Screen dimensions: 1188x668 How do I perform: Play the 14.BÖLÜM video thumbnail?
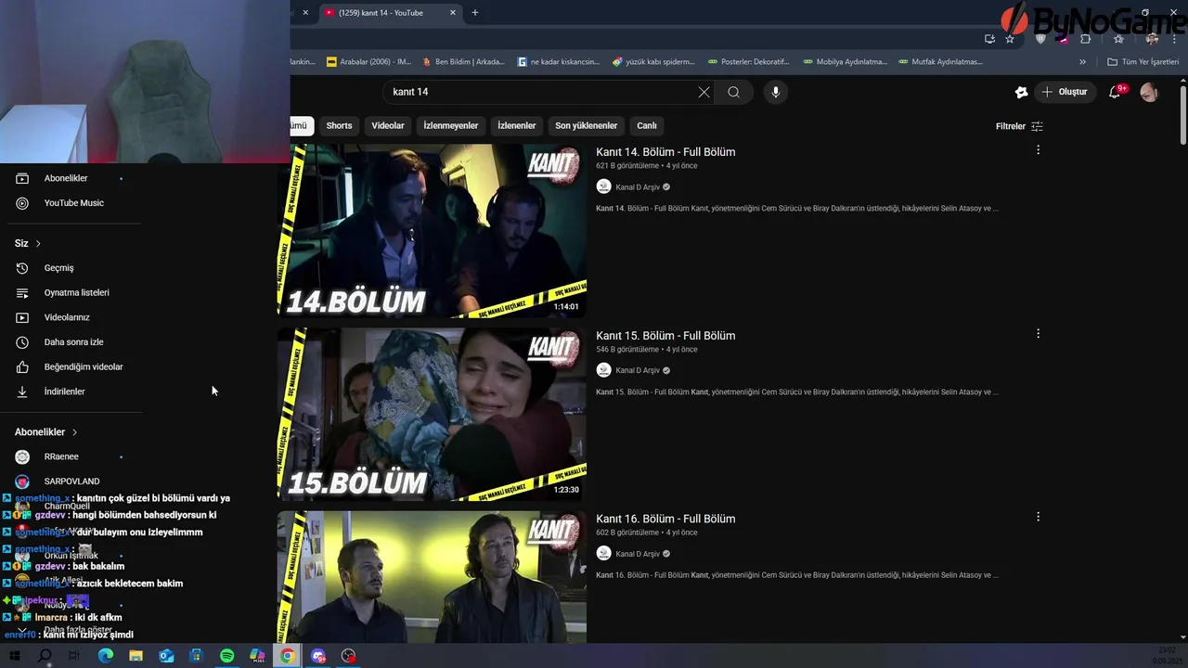coord(432,230)
